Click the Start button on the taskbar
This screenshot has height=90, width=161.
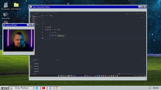pos(5,88)
